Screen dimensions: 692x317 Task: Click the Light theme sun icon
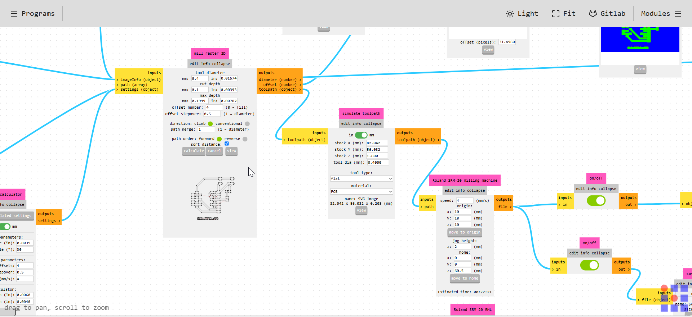tap(510, 14)
